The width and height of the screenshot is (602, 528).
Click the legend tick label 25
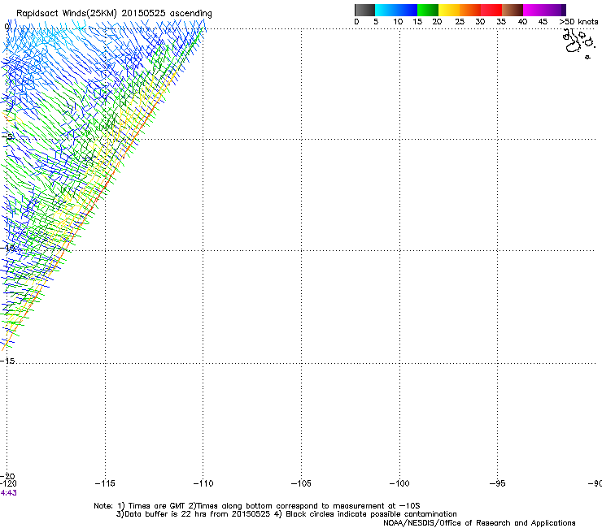point(460,21)
